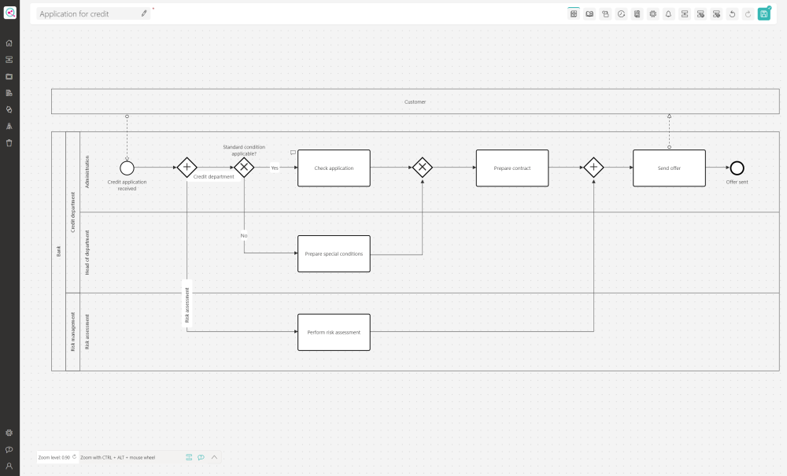
Task: Click the 'No' sequence flow label
Action: 244,235
